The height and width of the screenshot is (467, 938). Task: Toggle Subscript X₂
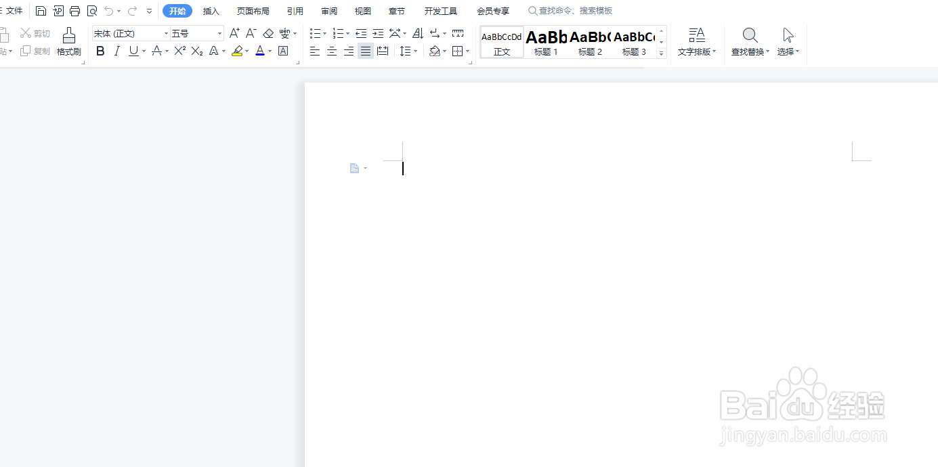tap(197, 51)
